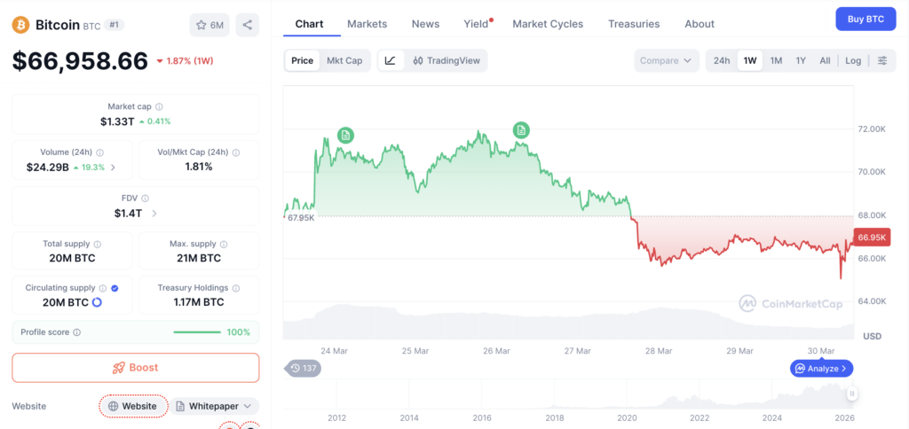Image resolution: width=909 pixels, height=429 pixels.
Task: Click the 66.95K current price label
Action: point(872,238)
